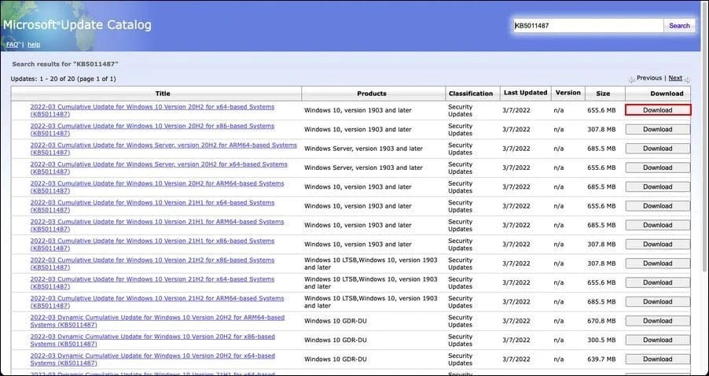Open Windows 10 Version 20H2 x64 Cumulative Update link
The width and height of the screenshot is (709, 376).
point(152,110)
